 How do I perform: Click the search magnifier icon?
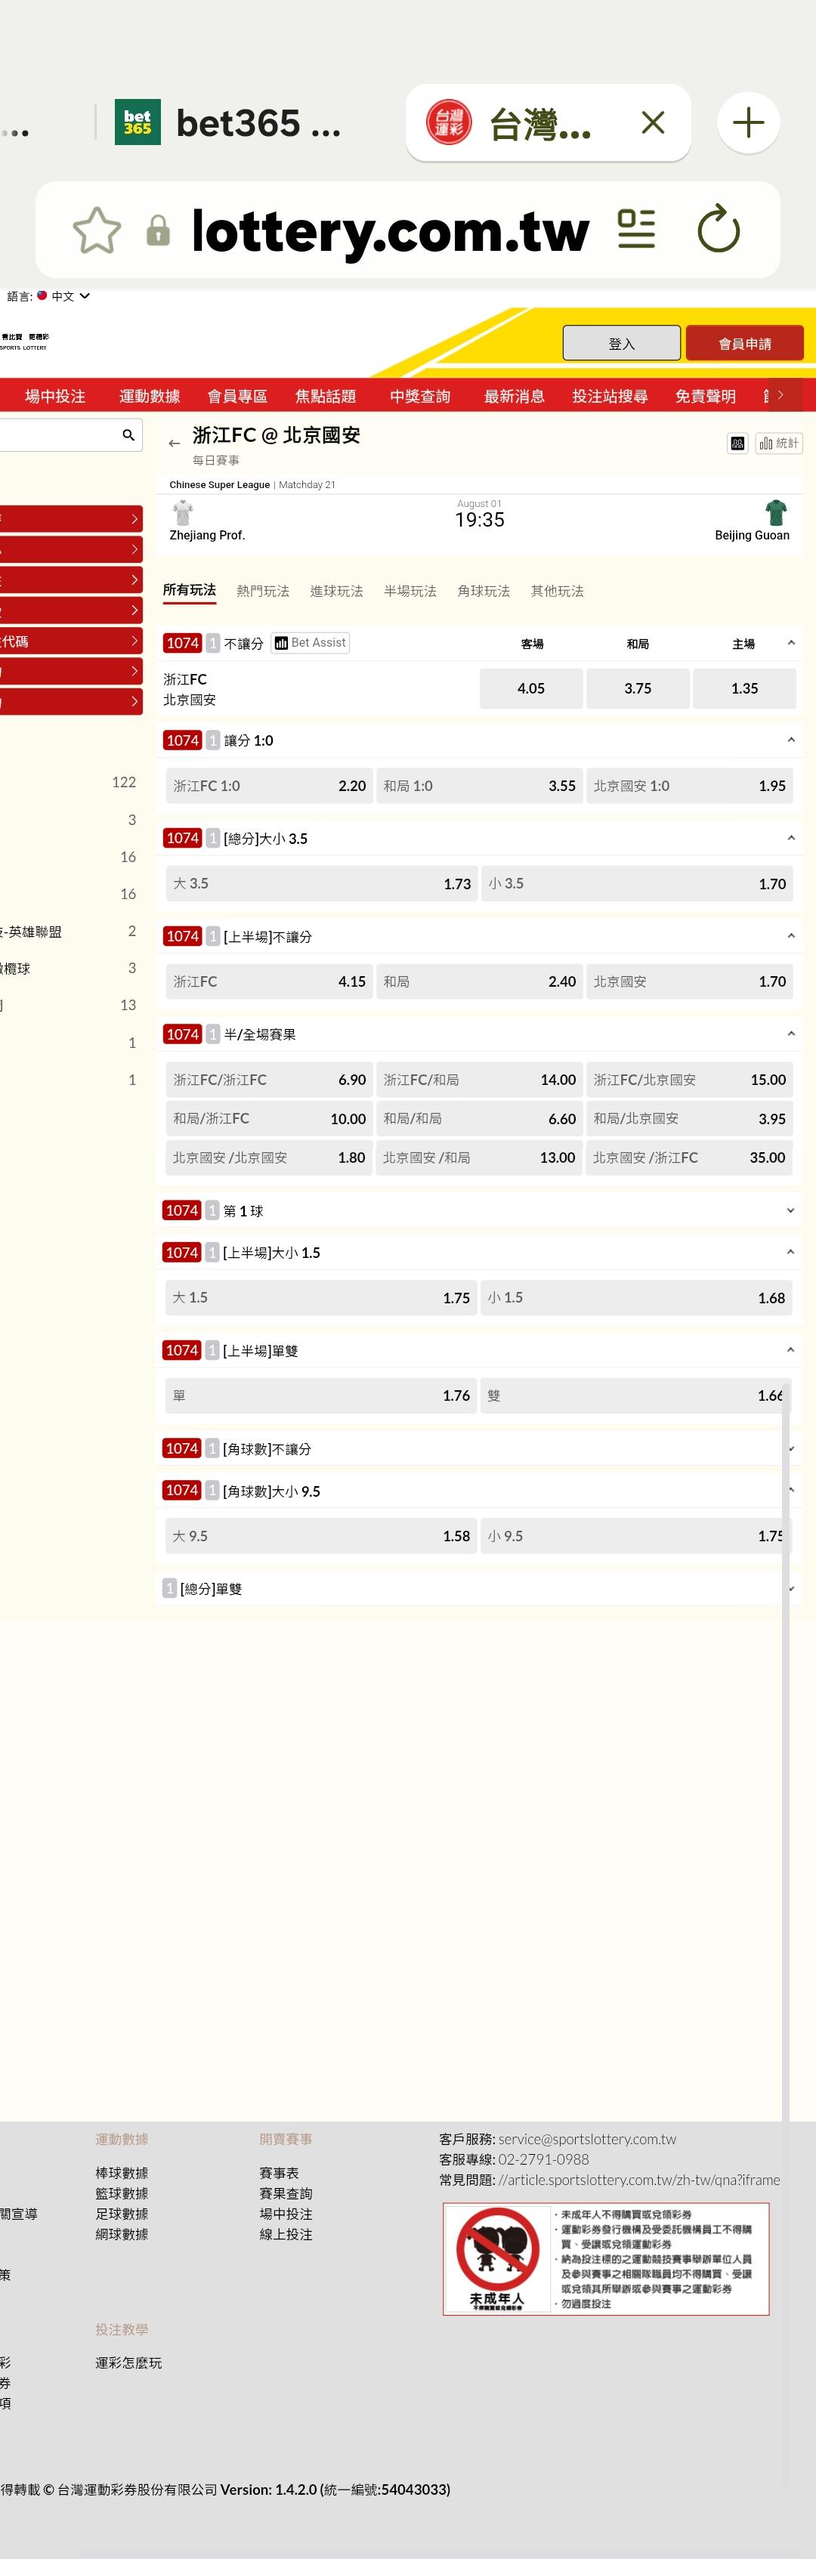click(x=128, y=435)
